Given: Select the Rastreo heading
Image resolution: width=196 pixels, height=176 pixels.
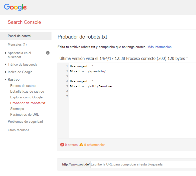Looking at the screenshot, I should coord(13,80).
